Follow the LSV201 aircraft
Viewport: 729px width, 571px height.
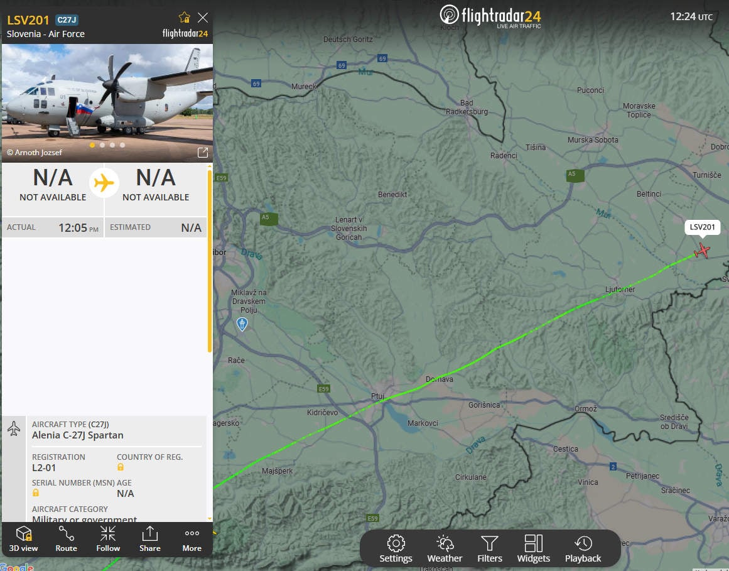tap(108, 539)
